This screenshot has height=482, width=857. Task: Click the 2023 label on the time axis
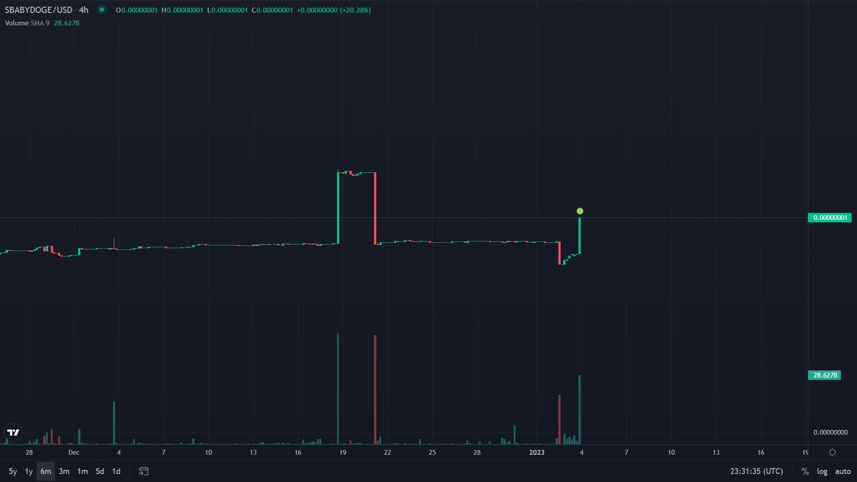[x=536, y=452]
